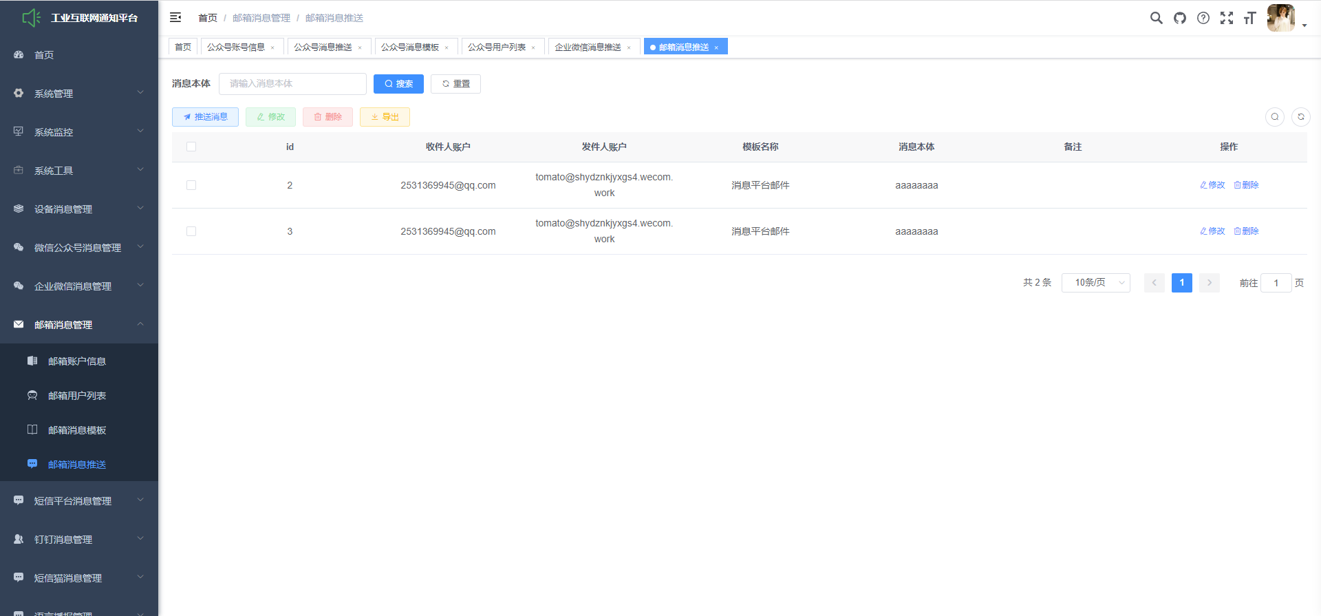Click the next page arrow
This screenshot has height=616, width=1321.
click(x=1210, y=283)
